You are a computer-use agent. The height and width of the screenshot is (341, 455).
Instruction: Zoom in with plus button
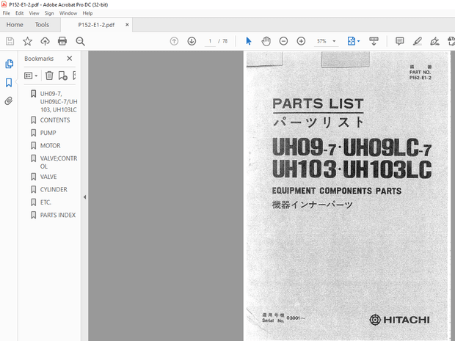(x=301, y=41)
